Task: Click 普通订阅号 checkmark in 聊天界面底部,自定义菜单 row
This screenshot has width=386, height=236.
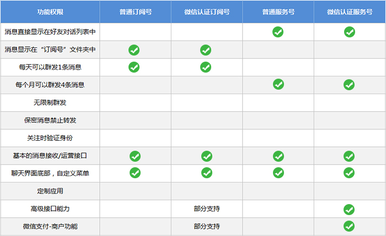Action: 135,173
